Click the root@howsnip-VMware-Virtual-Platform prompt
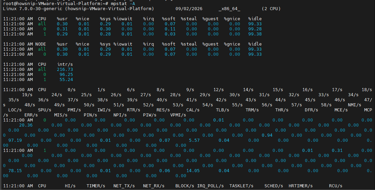Viewport: 375px width, 190px height. tap(56, 4)
